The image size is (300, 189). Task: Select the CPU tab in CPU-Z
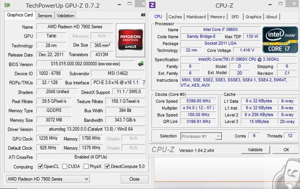click(158, 16)
